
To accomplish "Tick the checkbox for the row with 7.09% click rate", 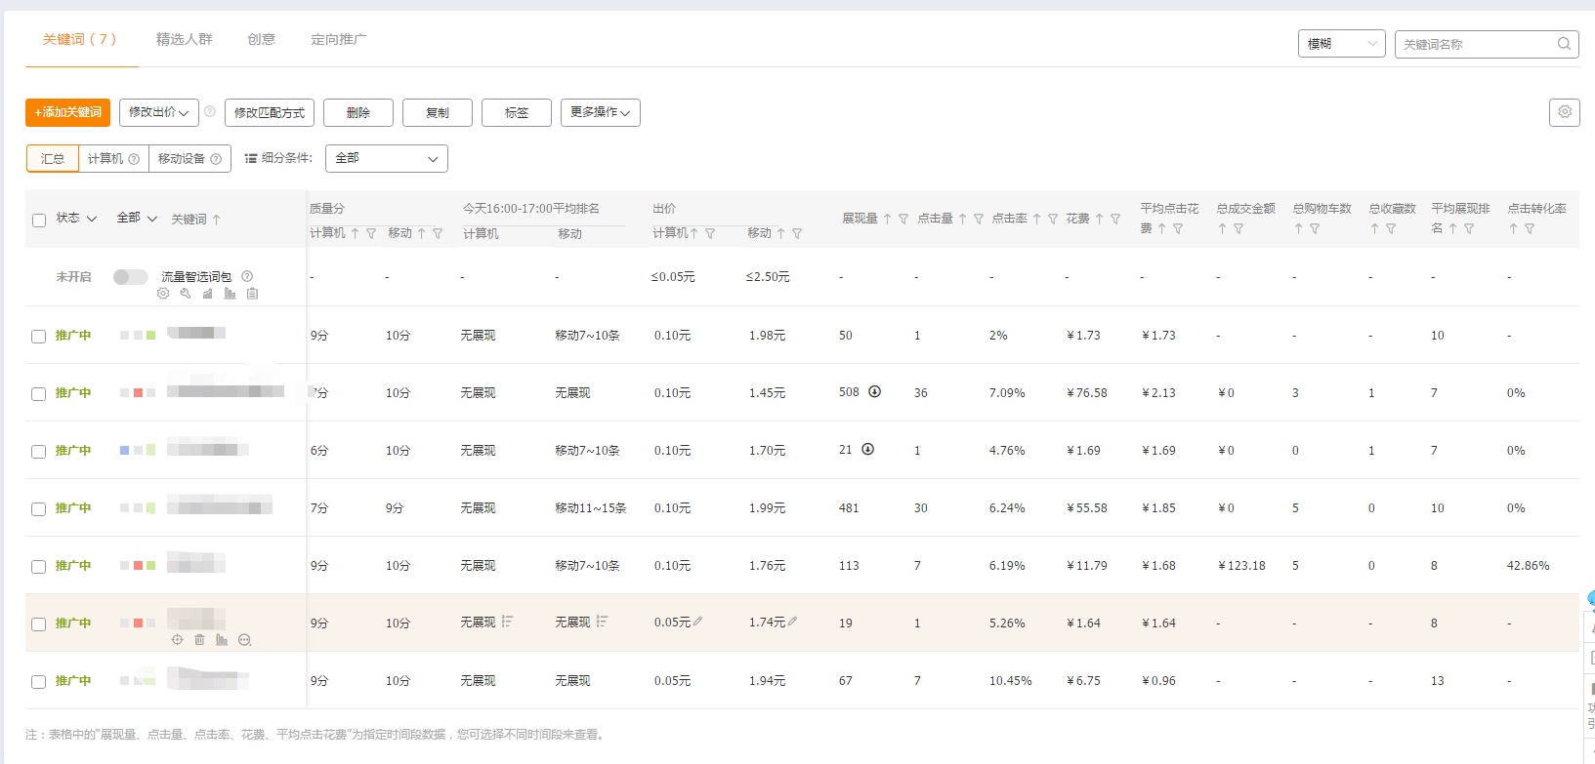I will [39, 393].
